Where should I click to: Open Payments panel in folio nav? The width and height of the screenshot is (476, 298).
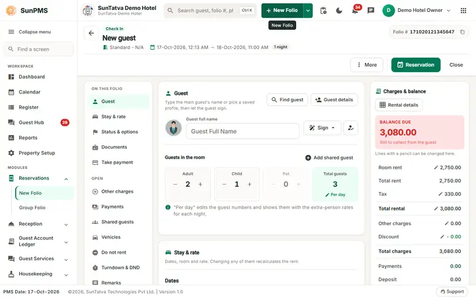(119, 207)
